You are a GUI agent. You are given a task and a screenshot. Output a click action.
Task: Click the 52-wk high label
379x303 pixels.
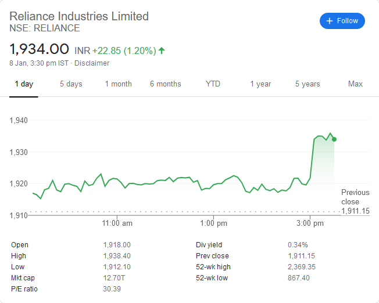point(213,267)
